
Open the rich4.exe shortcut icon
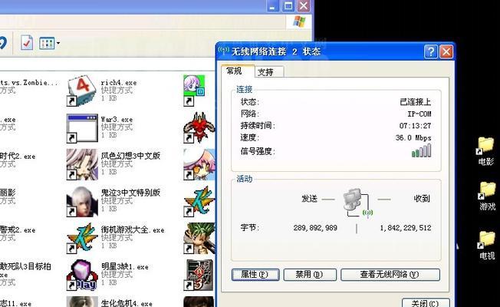(81, 91)
